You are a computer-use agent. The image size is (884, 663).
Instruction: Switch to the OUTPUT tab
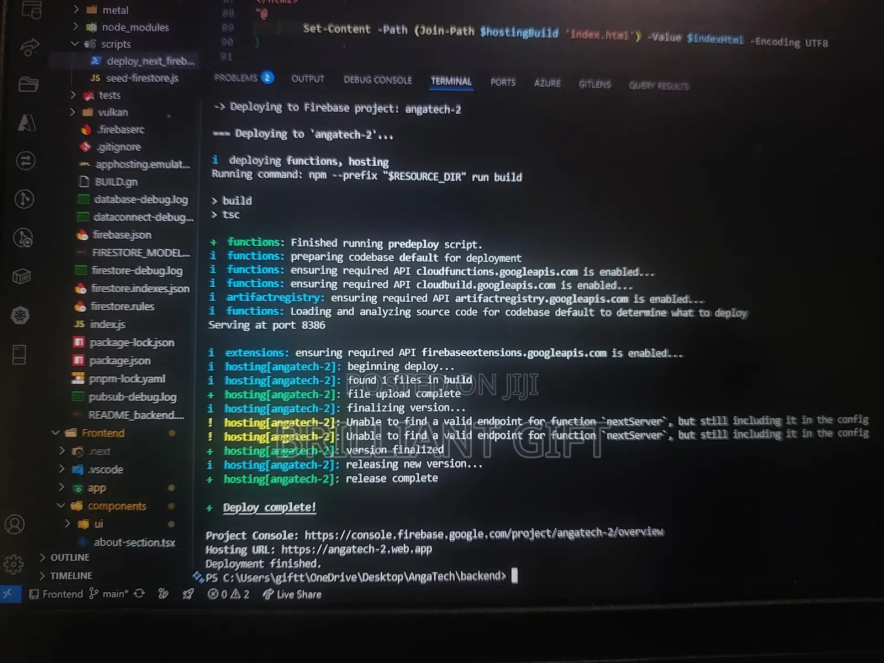click(x=308, y=79)
